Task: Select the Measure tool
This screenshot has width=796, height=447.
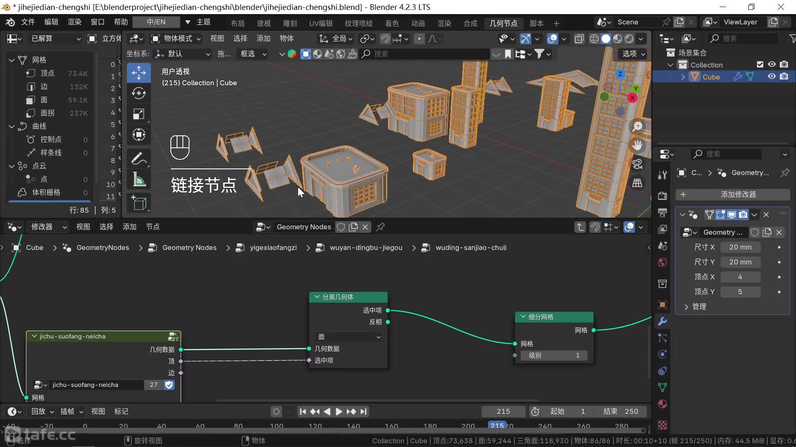Action: (x=138, y=180)
